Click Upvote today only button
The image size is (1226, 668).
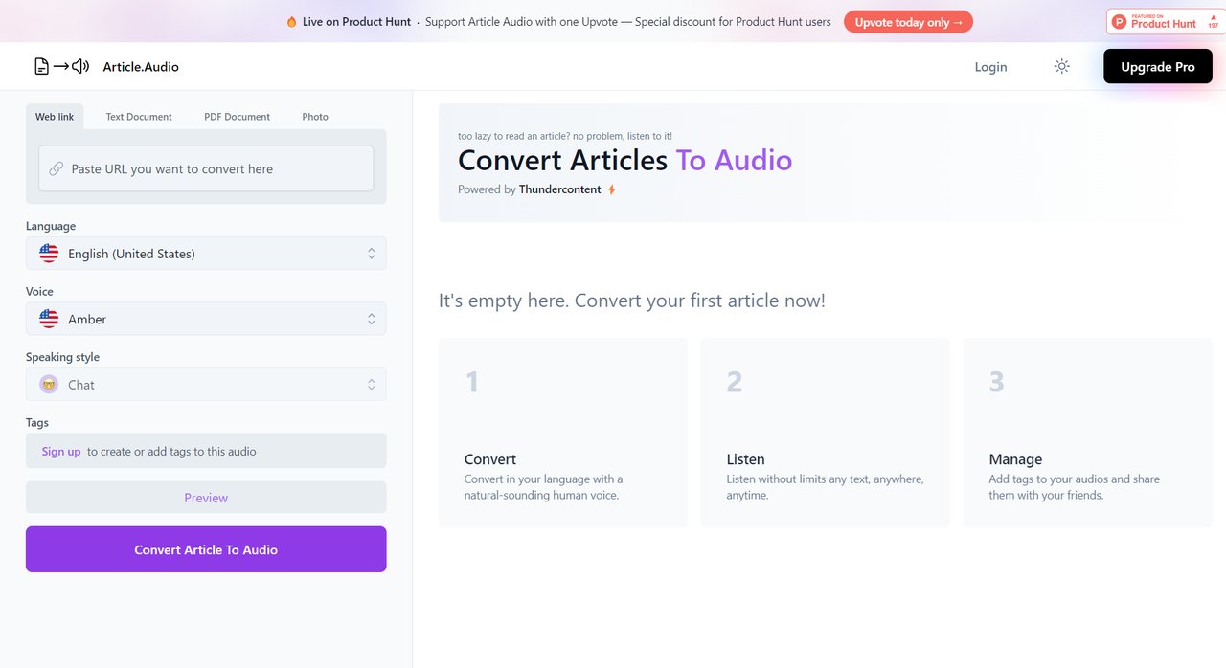pos(908,22)
